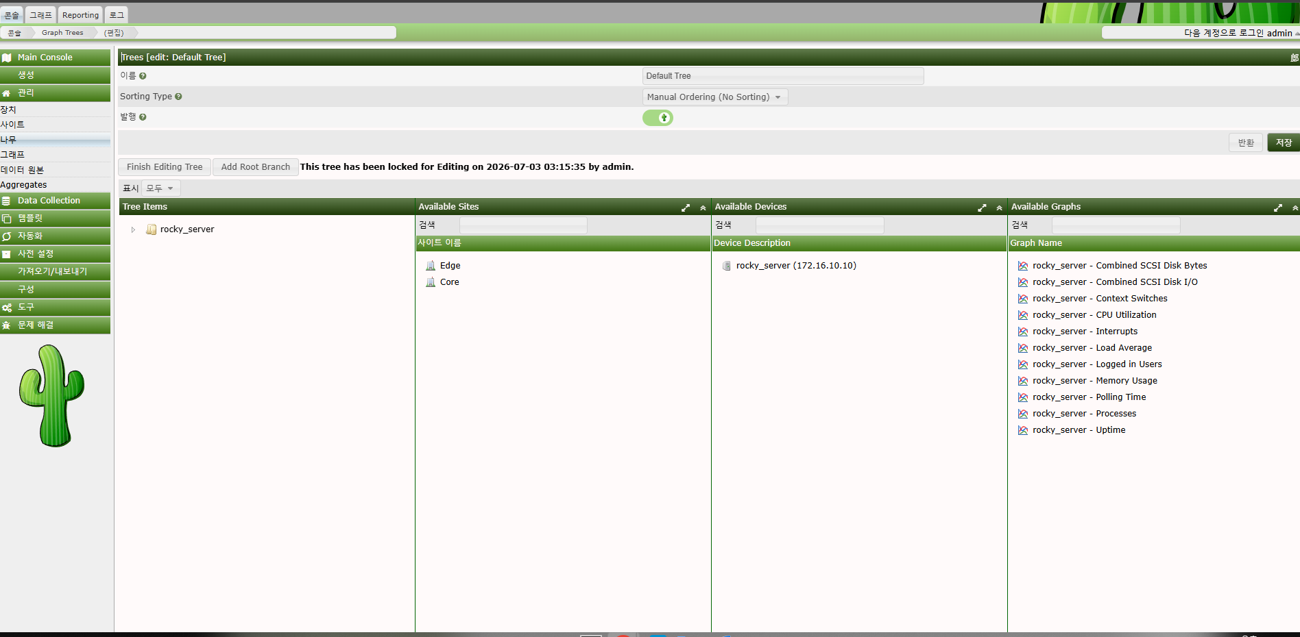
Task: Click the 검색 search box in Available Devices
Action: [x=819, y=225]
